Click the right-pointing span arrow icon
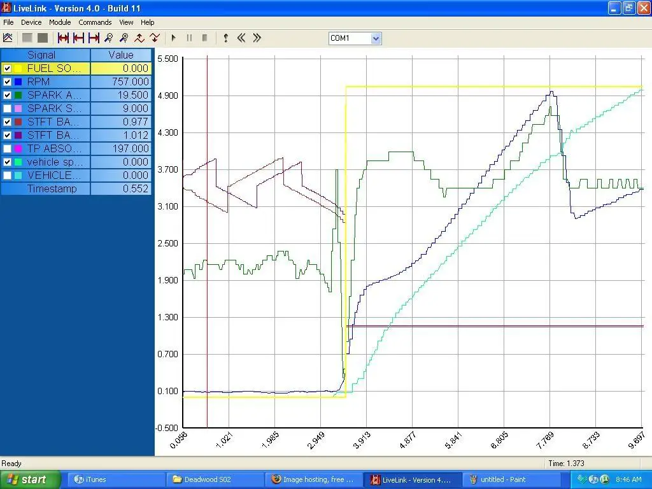This screenshot has width=652, height=489. click(x=94, y=38)
